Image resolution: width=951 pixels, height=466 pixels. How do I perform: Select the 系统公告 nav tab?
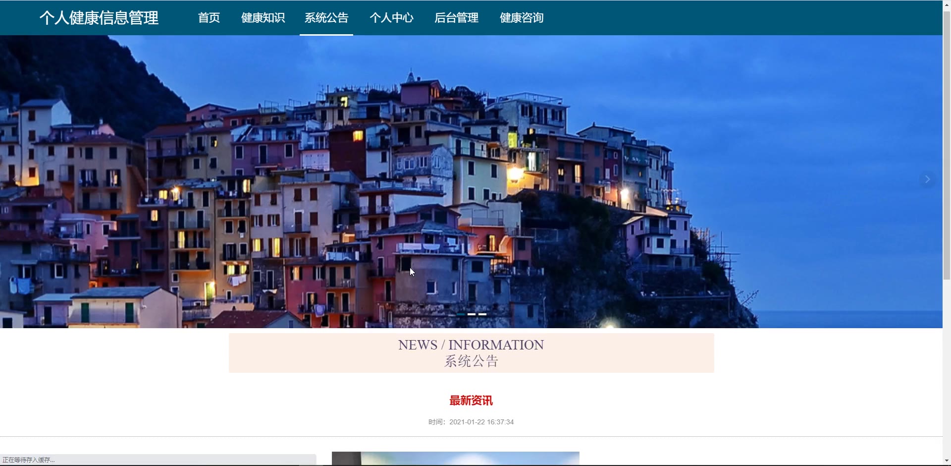coord(326,18)
